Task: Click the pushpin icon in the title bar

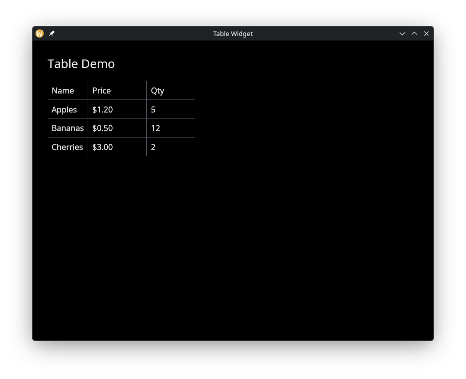Action: click(x=52, y=33)
